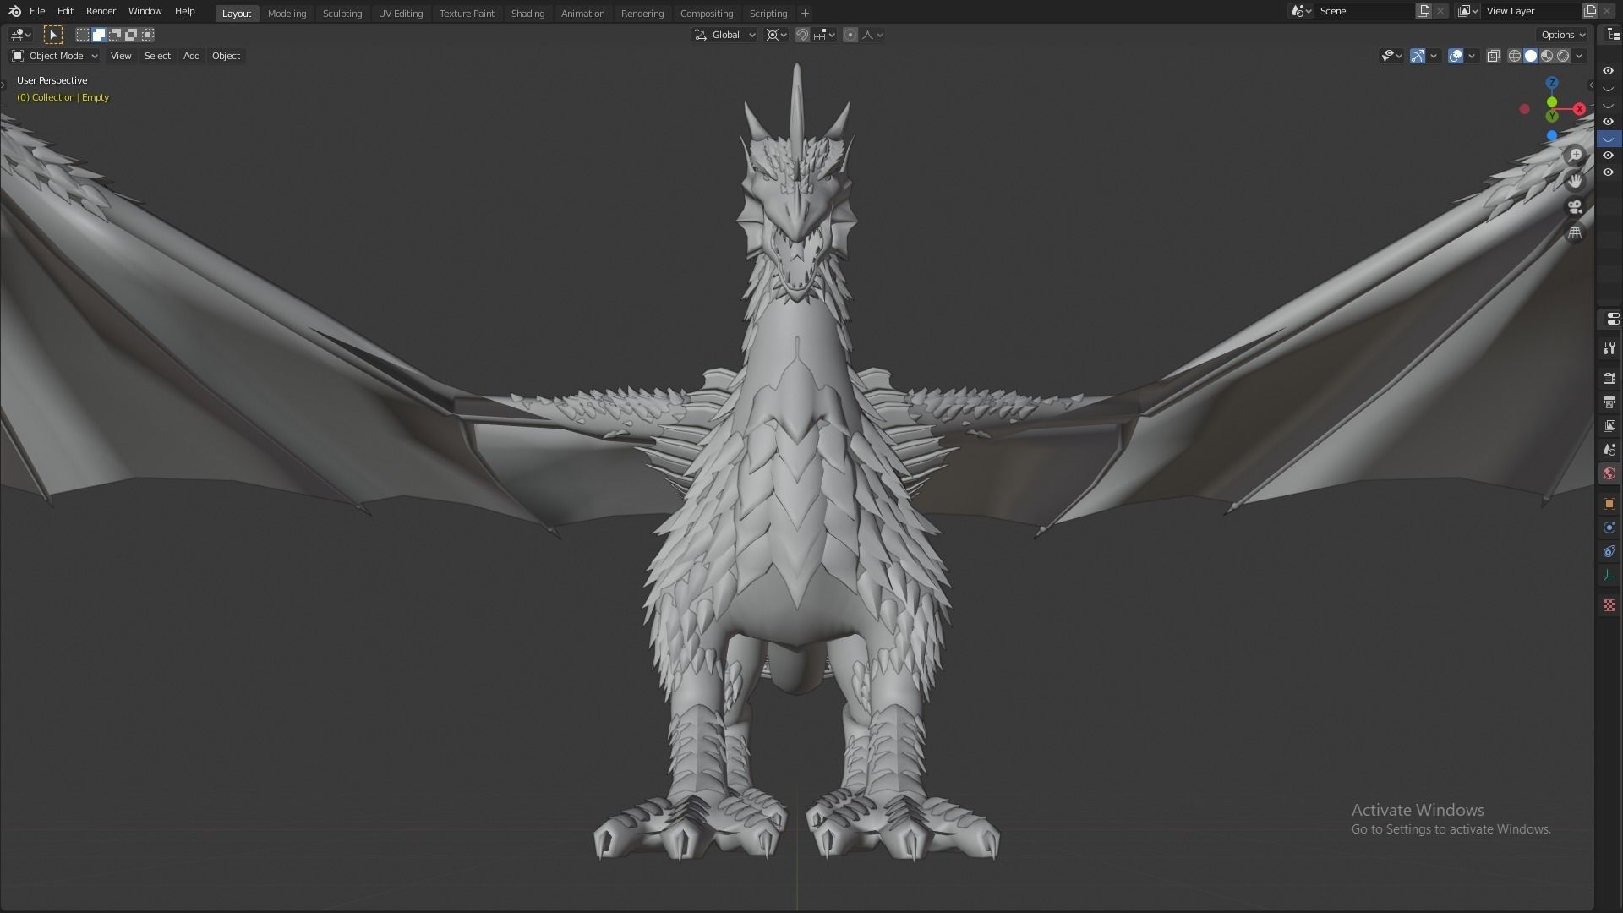The image size is (1623, 913).
Task: Open the Scene properties tab
Action: pos(1609,450)
